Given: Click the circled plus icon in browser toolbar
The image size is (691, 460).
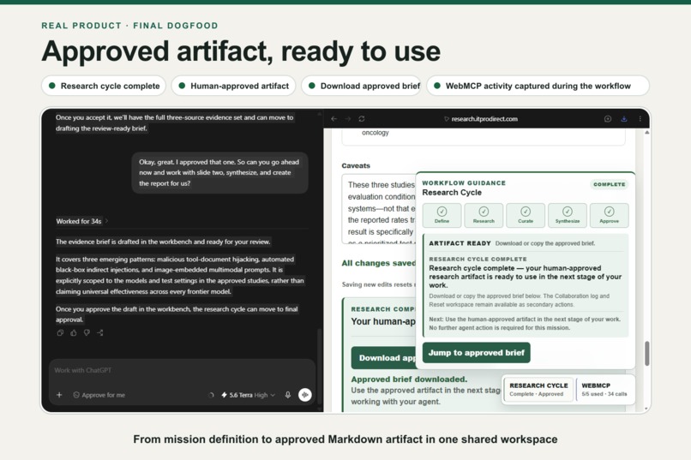Looking at the screenshot, I should tap(608, 119).
